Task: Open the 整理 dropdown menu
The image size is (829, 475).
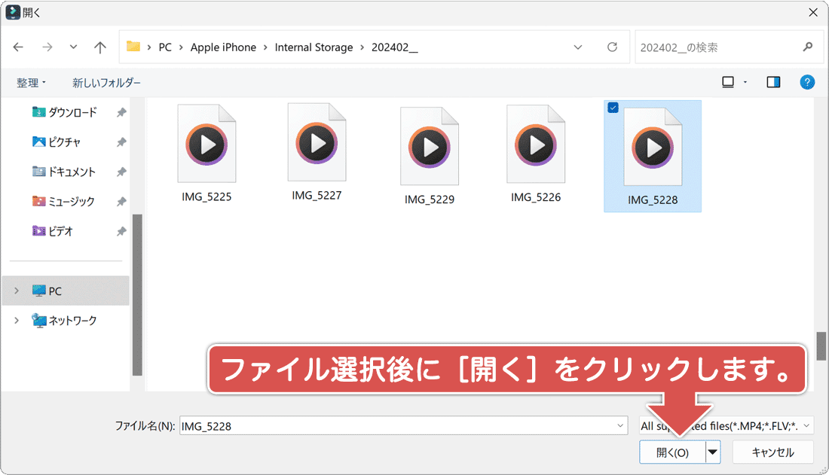Action: pyautogui.click(x=30, y=82)
